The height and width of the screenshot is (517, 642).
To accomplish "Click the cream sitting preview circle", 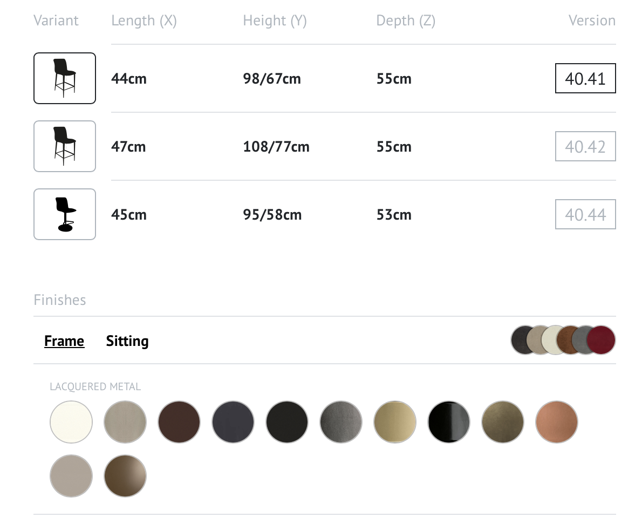I will pos(554,340).
